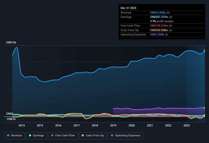Click the 2023 x-axis label
The image size is (209, 143).
point(187,125)
